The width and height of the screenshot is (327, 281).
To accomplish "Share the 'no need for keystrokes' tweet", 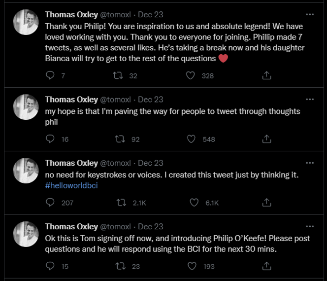I will (266, 203).
